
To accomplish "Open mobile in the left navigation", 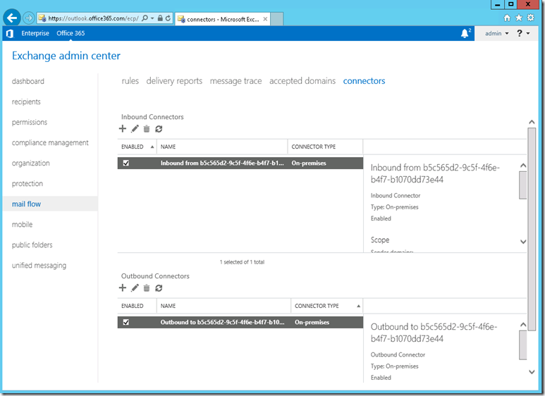I will (22, 224).
